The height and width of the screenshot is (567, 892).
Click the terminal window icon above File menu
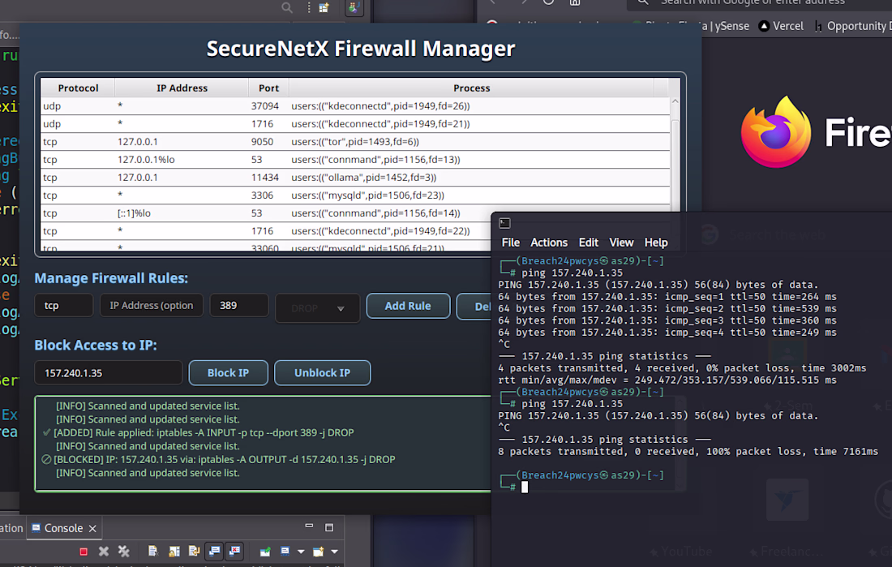pos(504,223)
